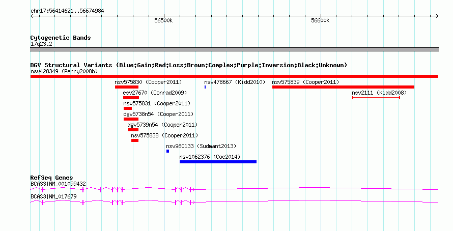Click the BCAS3|NM_001099432 gene label
The height and width of the screenshot is (231, 453).
58,184
